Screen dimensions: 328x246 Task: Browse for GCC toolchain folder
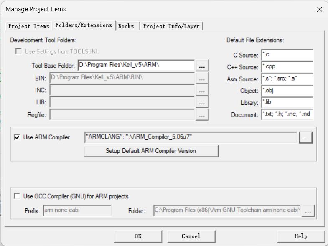(x=308, y=210)
